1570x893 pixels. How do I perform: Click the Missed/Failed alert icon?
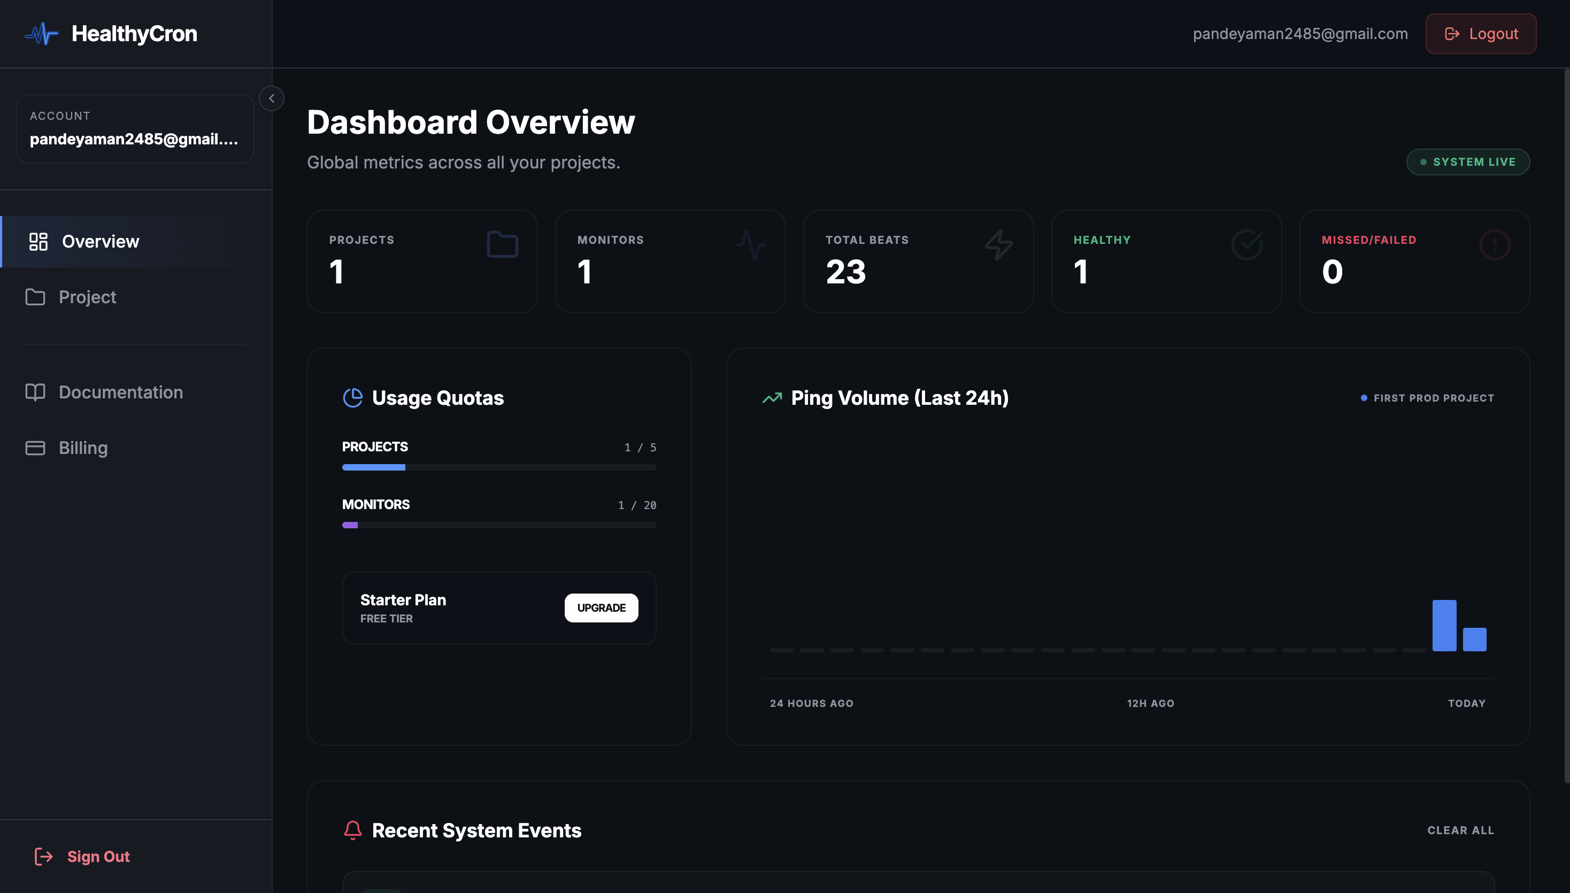pyautogui.click(x=1495, y=245)
